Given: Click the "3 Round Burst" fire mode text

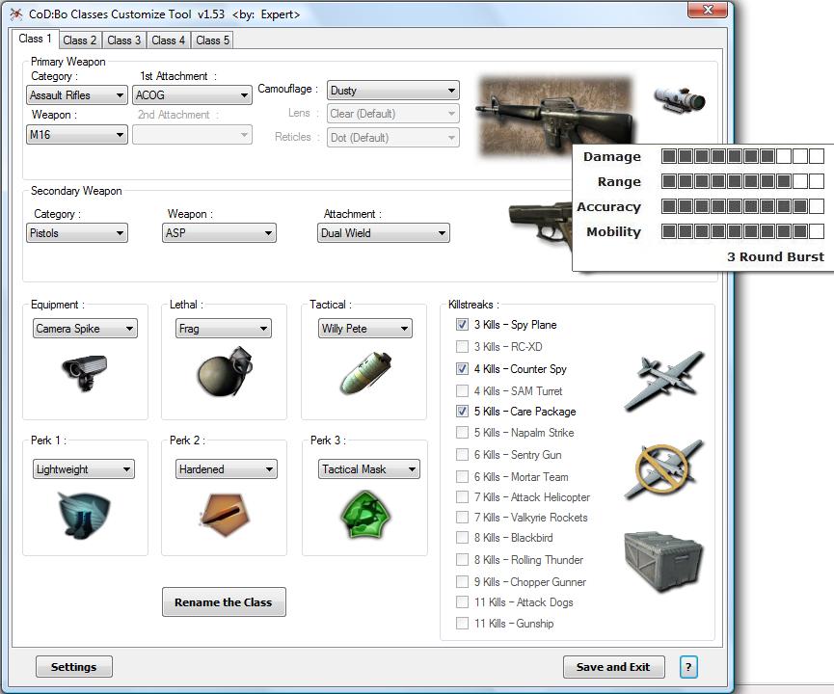Looking at the screenshot, I should click(775, 256).
